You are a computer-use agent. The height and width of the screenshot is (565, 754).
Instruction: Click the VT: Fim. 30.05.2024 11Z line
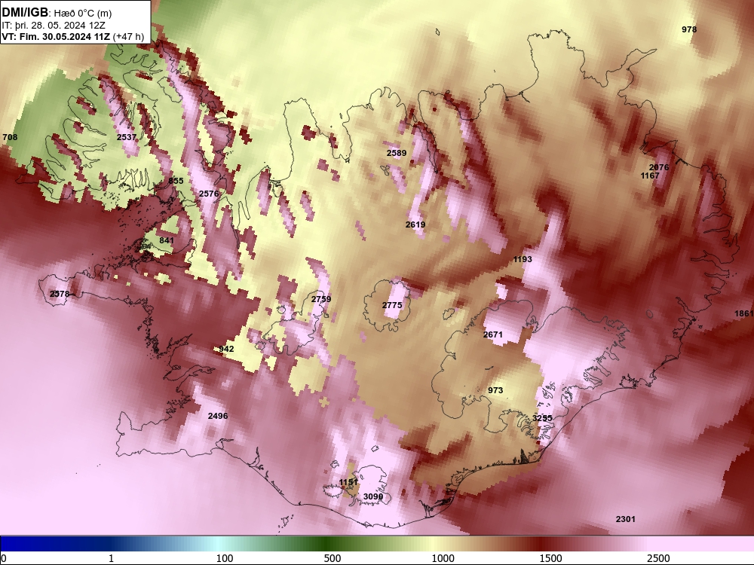[56, 36]
